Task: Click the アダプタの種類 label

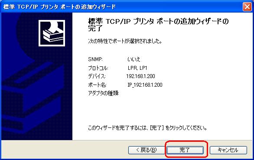Action: (104, 93)
